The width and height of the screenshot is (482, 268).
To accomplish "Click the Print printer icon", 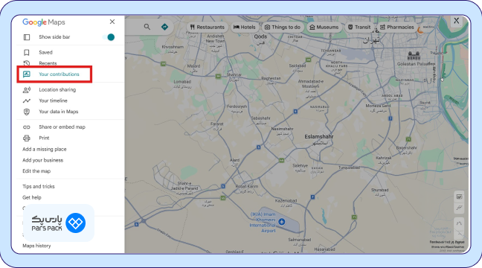I will click(27, 138).
